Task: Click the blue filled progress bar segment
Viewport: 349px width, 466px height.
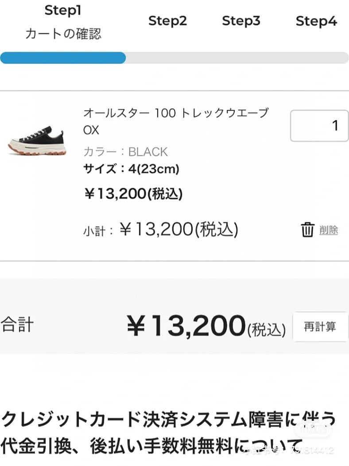Action: click(x=63, y=58)
